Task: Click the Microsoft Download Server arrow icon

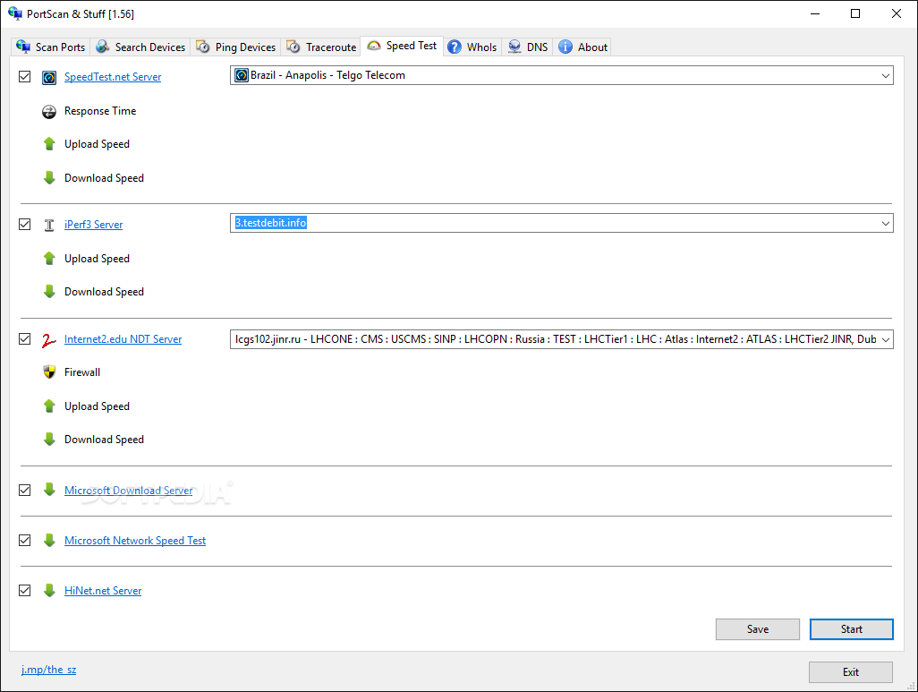Action: [49, 490]
